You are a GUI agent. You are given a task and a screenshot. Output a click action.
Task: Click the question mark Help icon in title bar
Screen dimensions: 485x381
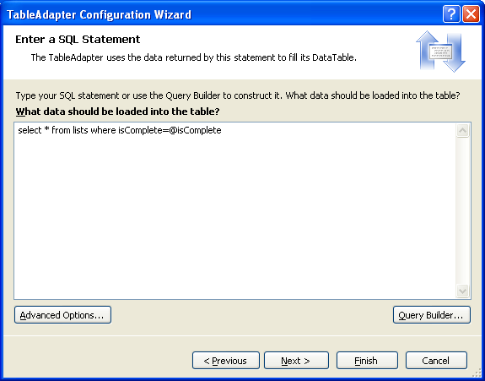451,14
